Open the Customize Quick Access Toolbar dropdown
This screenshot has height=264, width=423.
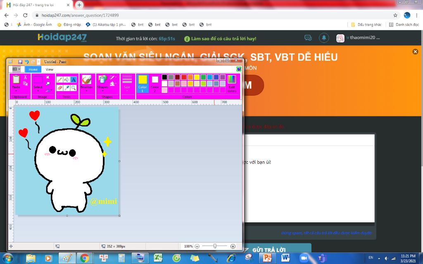(38, 62)
